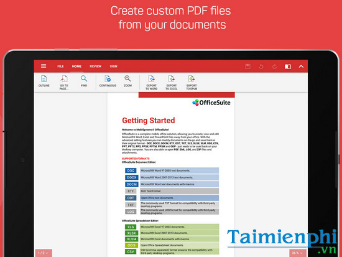This screenshot has height=257, width=342.
Task: Export the PDF to Word
Action: [x=151, y=83]
